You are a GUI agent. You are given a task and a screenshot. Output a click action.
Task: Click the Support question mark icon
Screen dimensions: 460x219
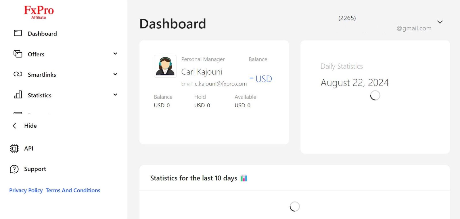14,169
